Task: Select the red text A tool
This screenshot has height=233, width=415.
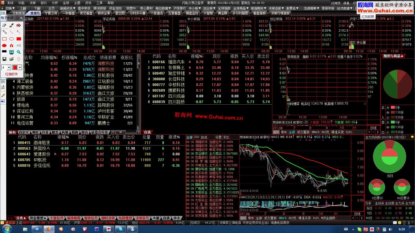Action: pos(11,46)
